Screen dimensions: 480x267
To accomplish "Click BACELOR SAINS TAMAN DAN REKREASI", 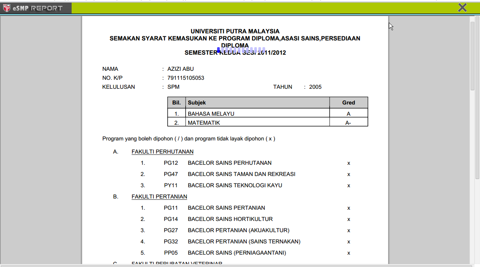I will coord(241,174).
